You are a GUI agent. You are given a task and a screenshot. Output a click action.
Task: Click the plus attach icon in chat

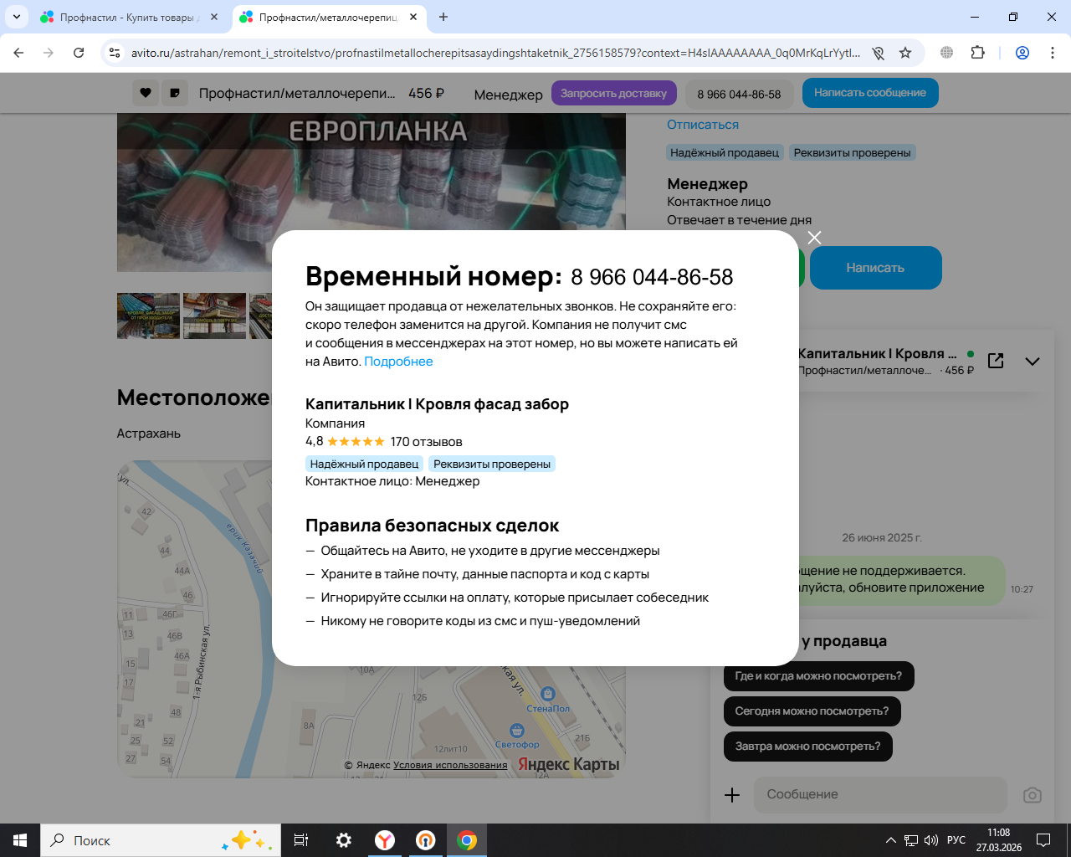[732, 795]
